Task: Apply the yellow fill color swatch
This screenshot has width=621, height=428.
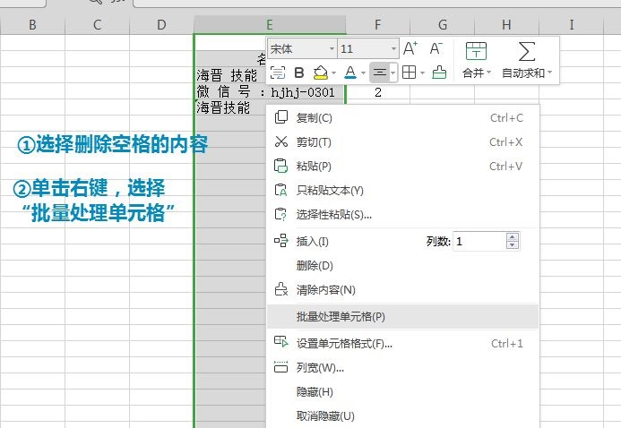Action: pos(321,73)
